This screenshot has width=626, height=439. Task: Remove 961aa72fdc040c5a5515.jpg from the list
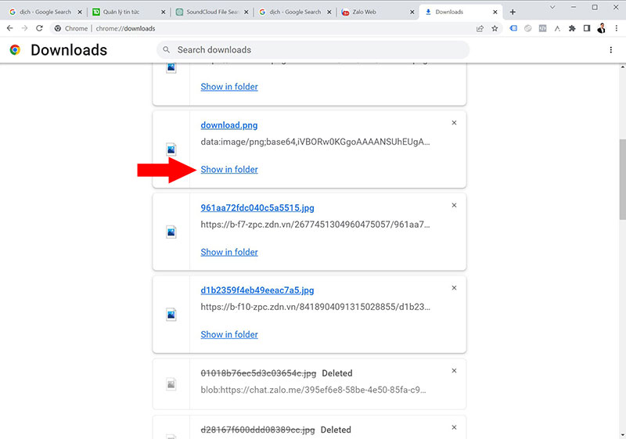pos(454,206)
